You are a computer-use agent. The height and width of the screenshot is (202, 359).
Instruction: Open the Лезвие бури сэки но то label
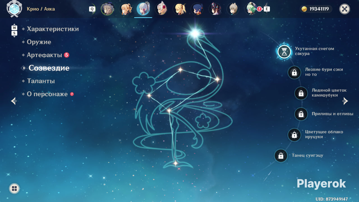(x=324, y=72)
